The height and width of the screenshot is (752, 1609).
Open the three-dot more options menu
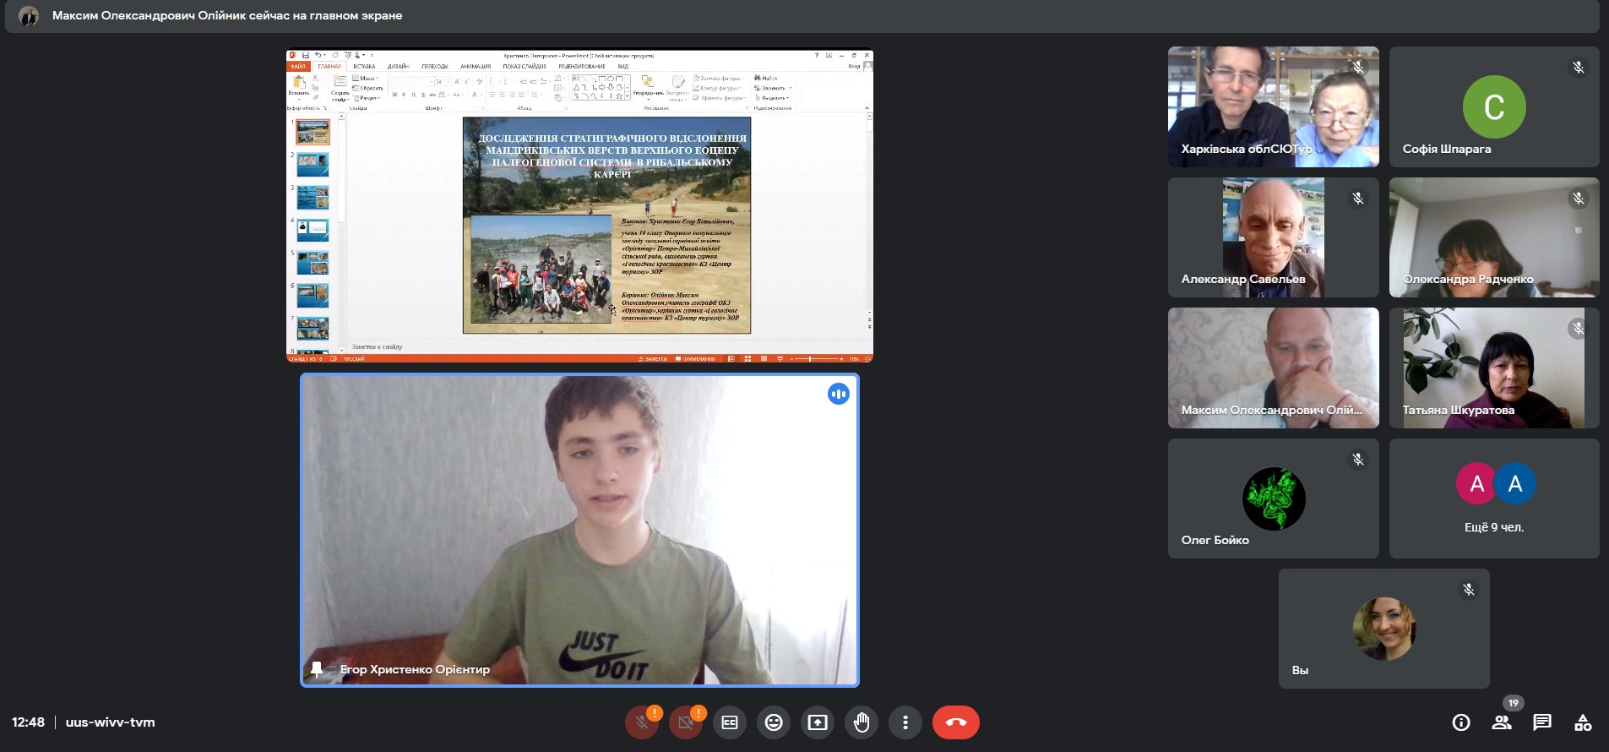click(x=905, y=723)
